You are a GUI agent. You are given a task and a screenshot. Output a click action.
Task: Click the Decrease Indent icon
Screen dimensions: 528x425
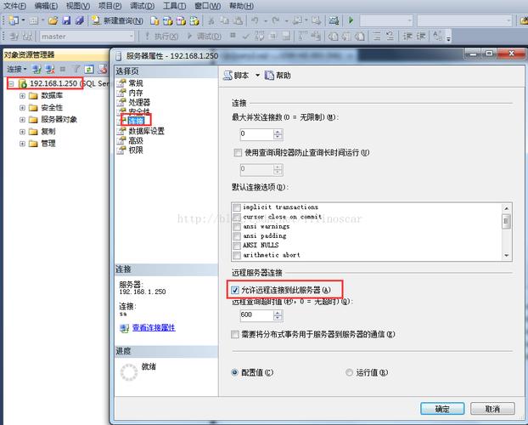pyautogui.click(x=407, y=36)
